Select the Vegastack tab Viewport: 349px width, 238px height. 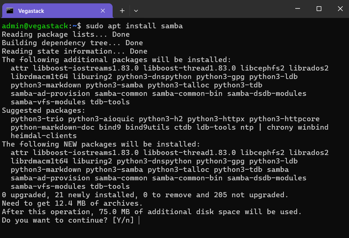(55, 11)
